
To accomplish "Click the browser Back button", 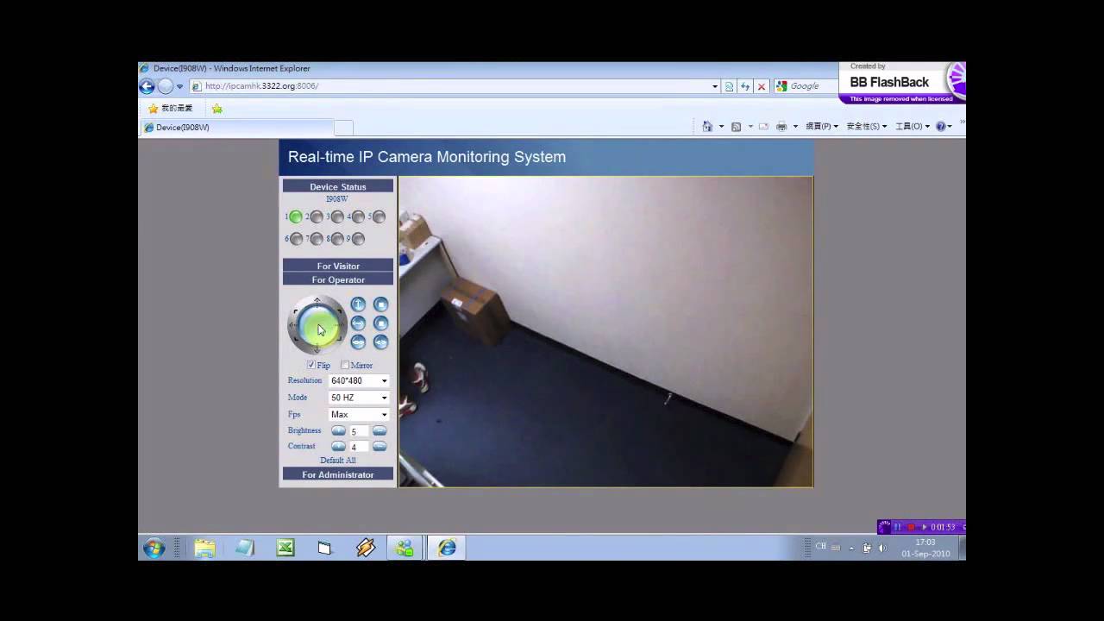I will point(147,86).
